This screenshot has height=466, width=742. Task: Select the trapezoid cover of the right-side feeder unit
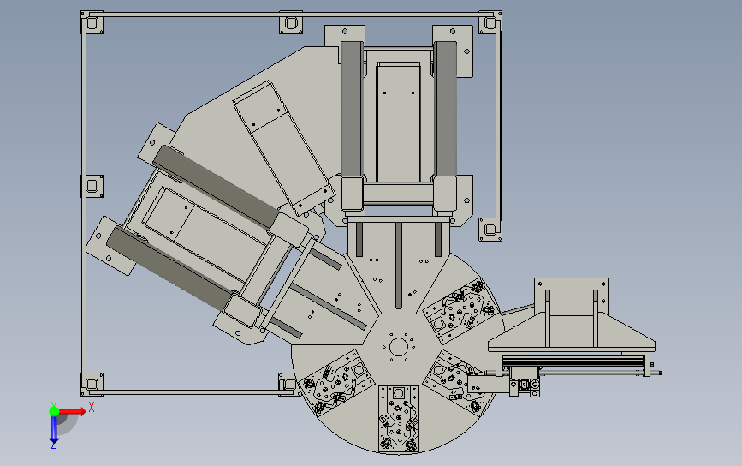(572, 332)
